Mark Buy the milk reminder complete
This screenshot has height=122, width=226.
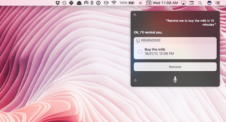(x=140, y=52)
